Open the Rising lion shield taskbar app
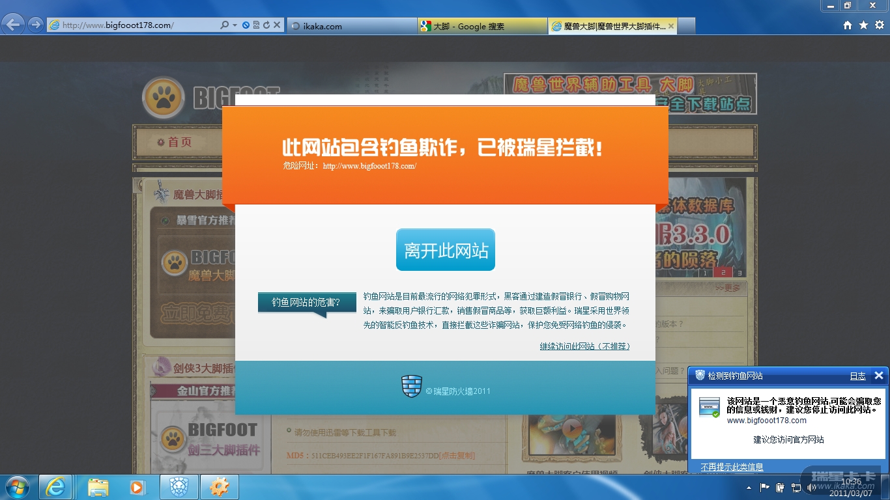Viewport: 890px width, 500px height. pos(178,487)
